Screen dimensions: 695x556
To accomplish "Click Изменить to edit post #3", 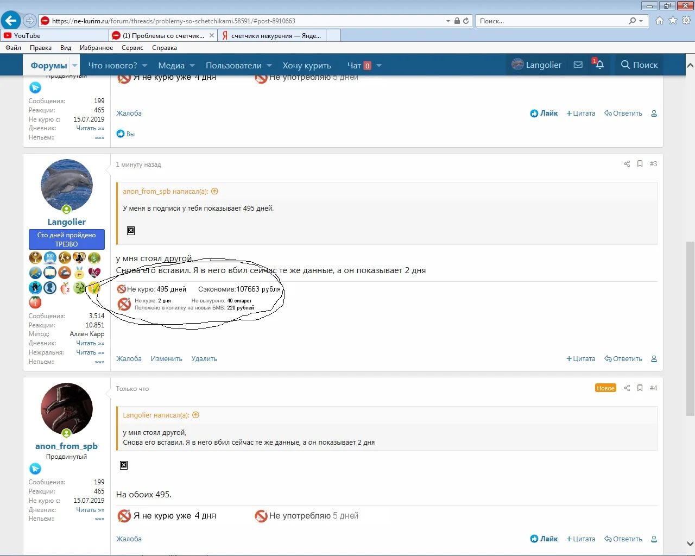I will (167, 359).
